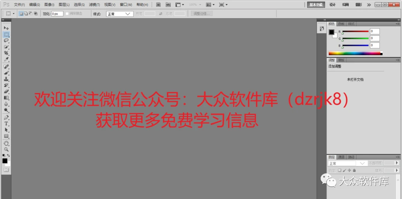Viewport: 402px width, 199px height.
Task: Open the 编辑(E) menu
Action: [34, 4]
